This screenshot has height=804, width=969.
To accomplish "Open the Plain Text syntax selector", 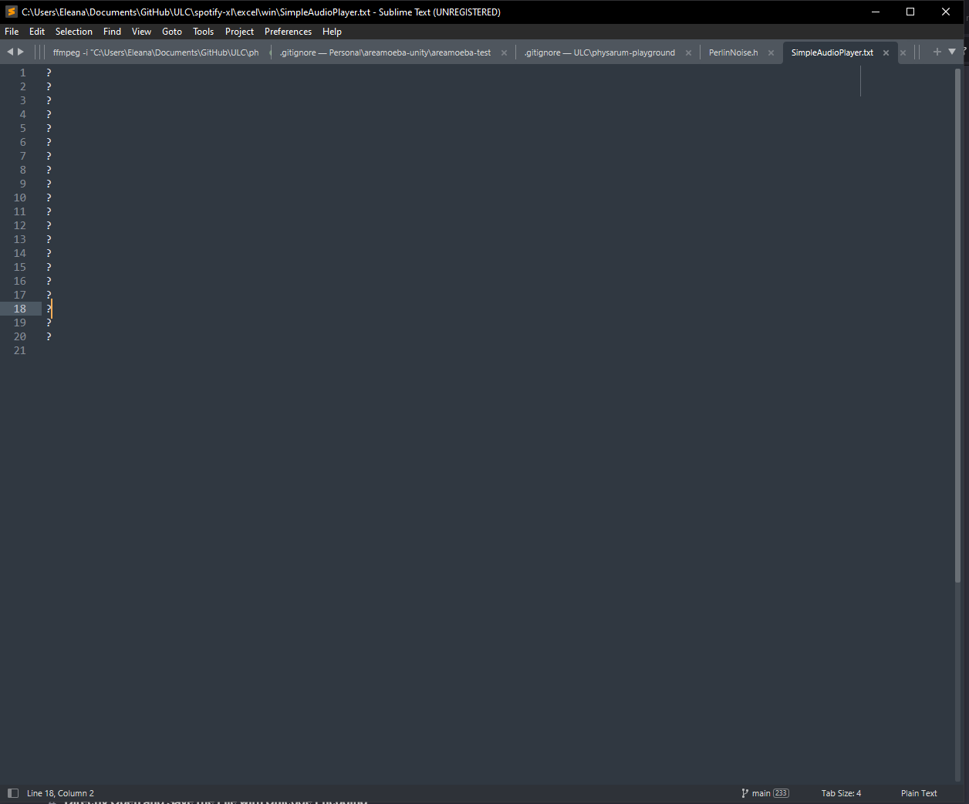I will 919,793.
